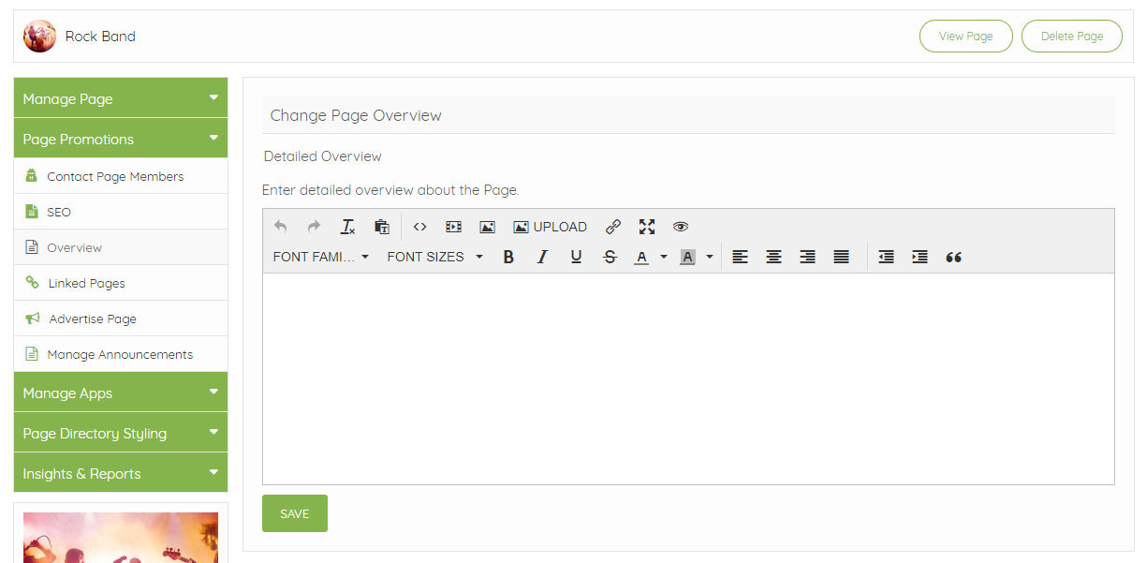
Task: Expand the Manage Apps section
Action: click(120, 393)
